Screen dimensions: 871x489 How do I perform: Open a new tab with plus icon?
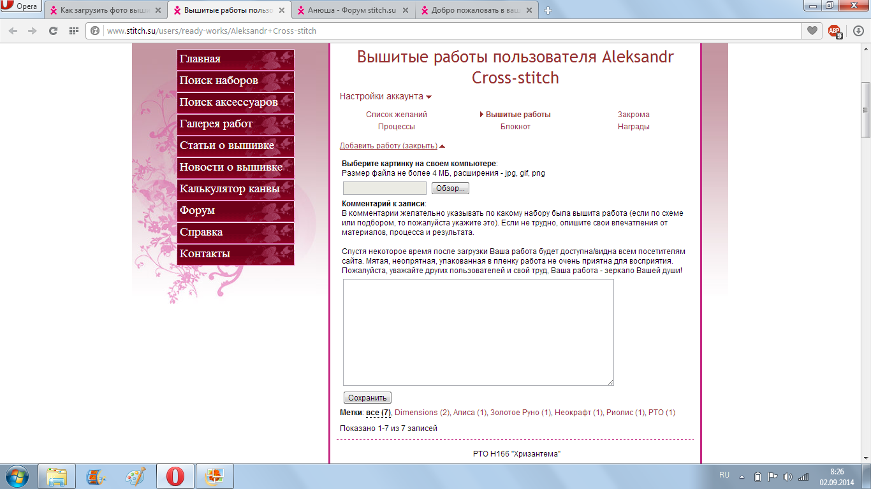coord(548,10)
